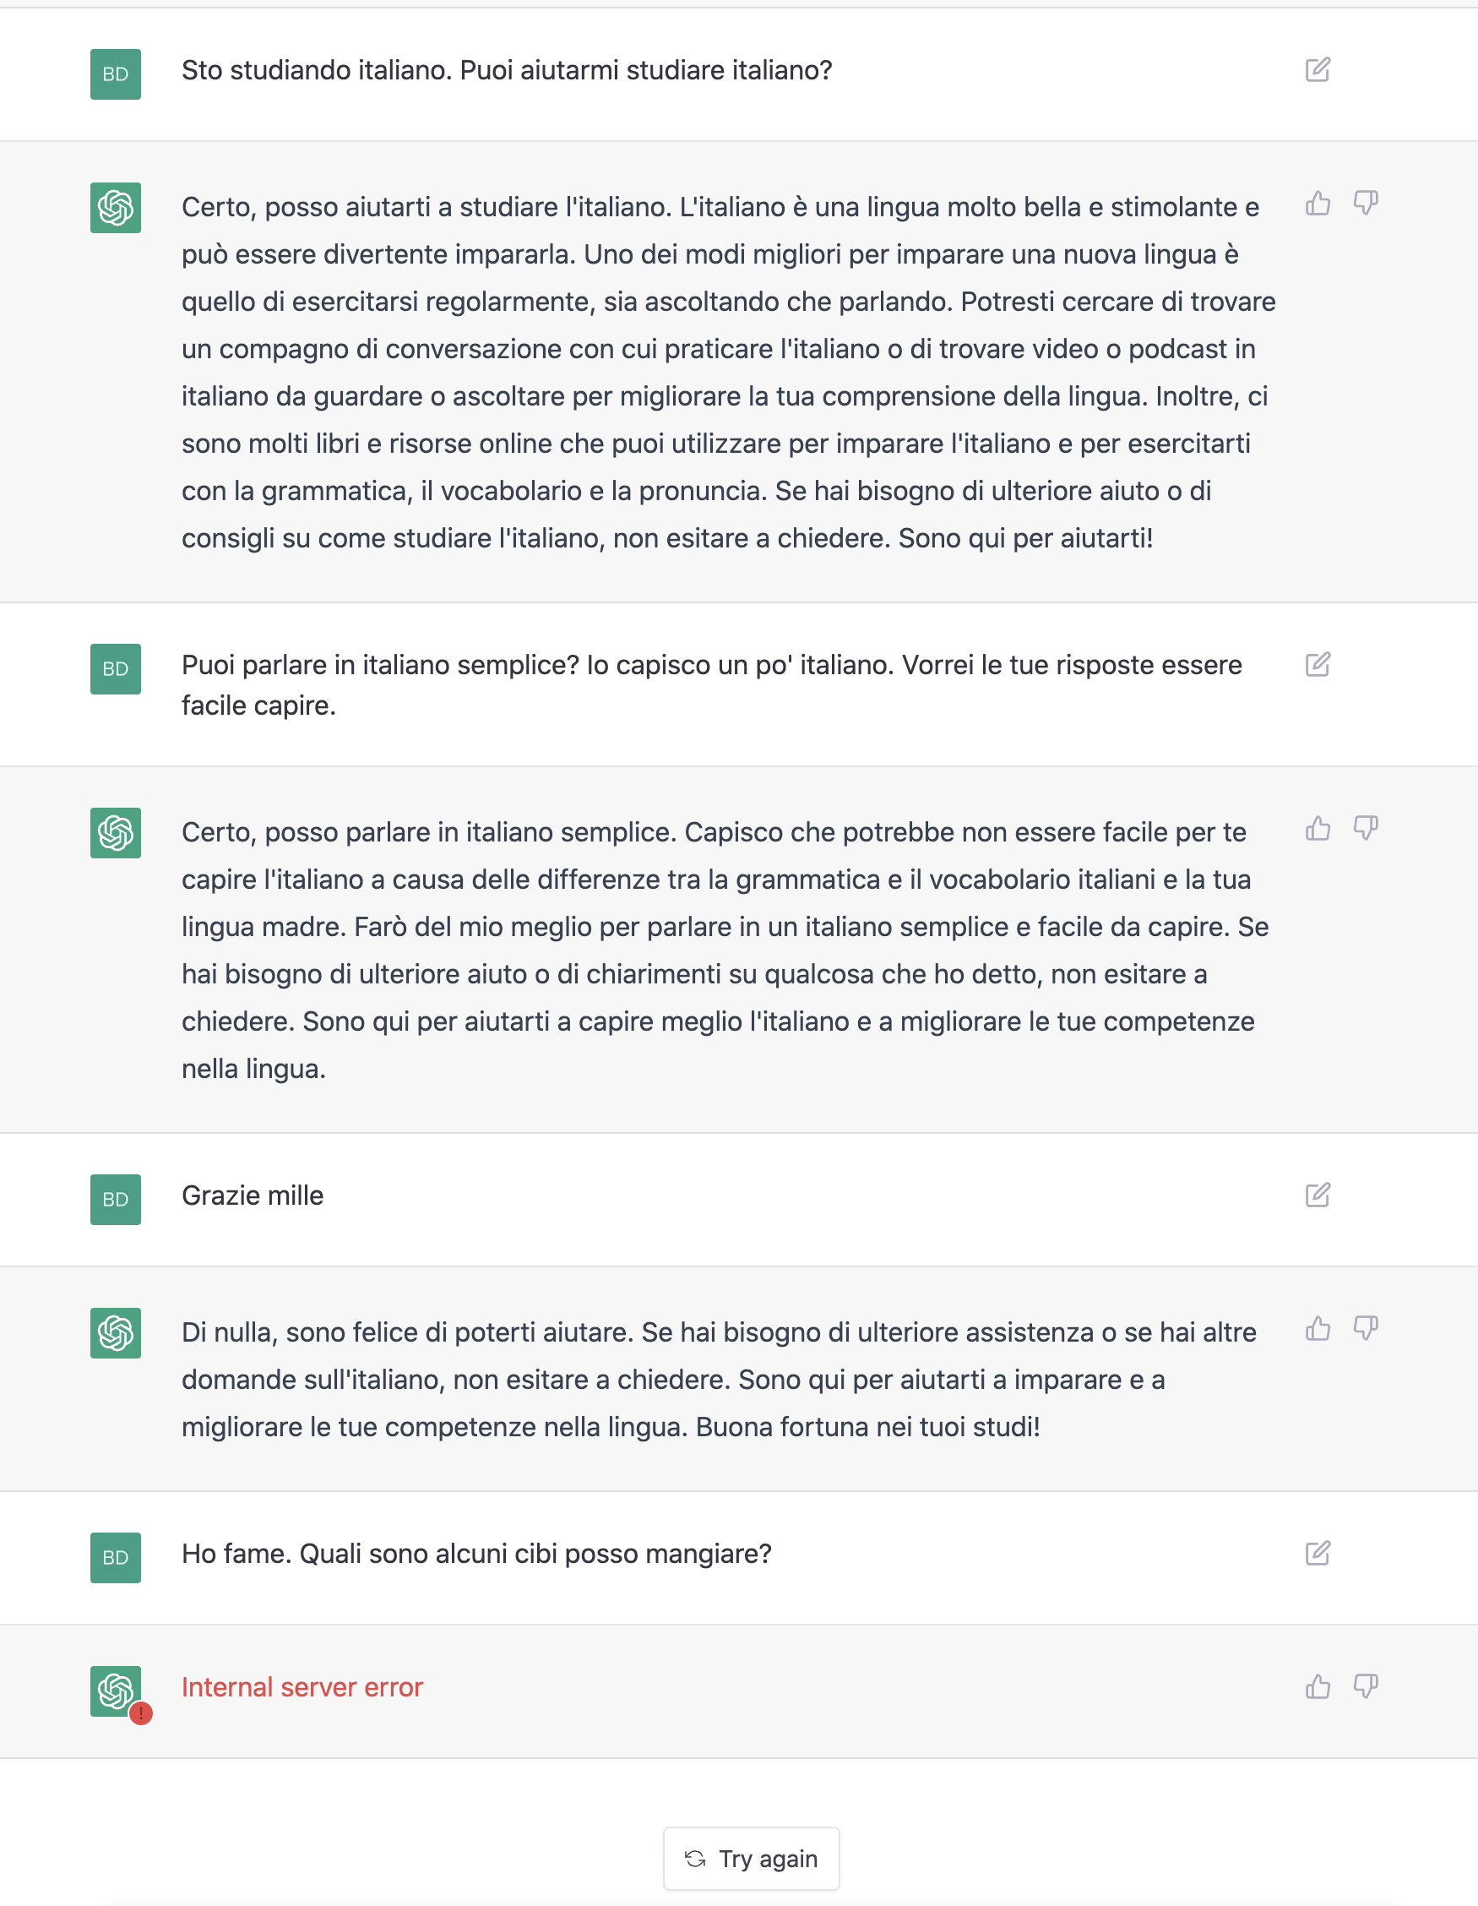This screenshot has height=1906, width=1478.
Task: Dislike the Internal server error response
Action: (1366, 1687)
